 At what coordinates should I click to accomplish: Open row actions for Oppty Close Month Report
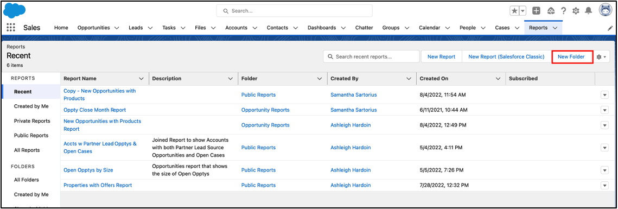[x=604, y=110]
